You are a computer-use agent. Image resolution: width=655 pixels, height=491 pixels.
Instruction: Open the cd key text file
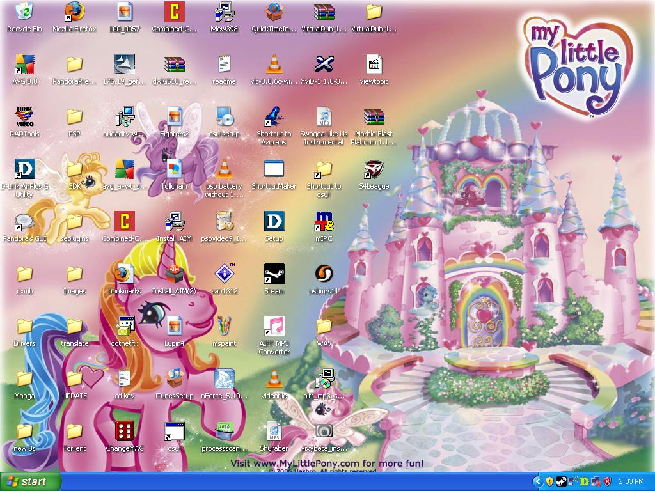point(125,379)
